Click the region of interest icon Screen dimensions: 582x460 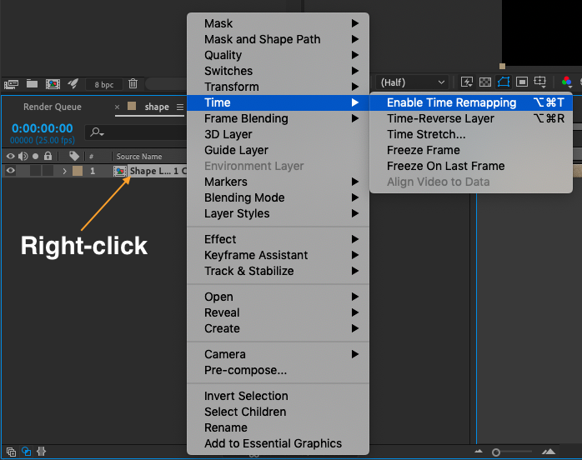(x=522, y=82)
